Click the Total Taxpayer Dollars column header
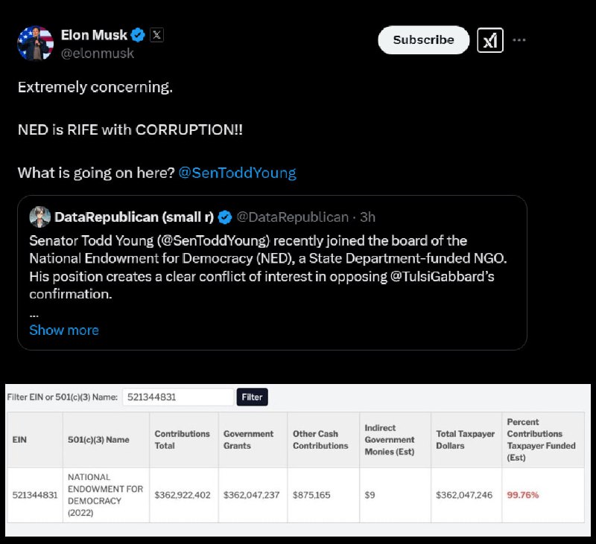596x544 pixels. pyautogui.click(x=465, y=440)
